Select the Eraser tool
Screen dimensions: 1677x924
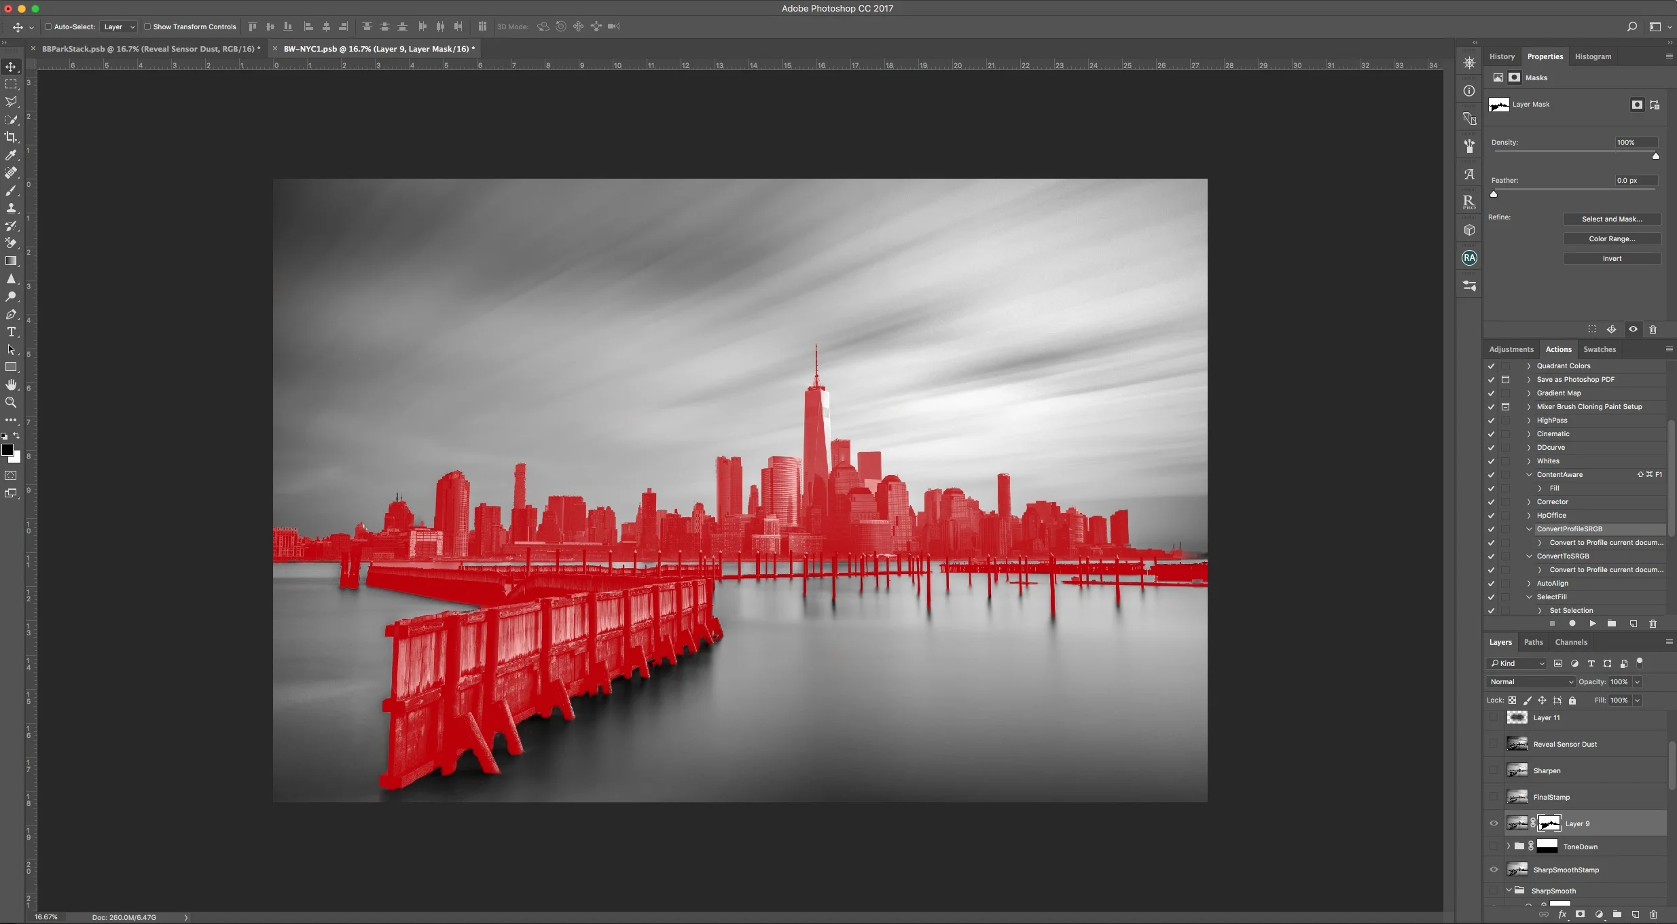coord(11,243)
